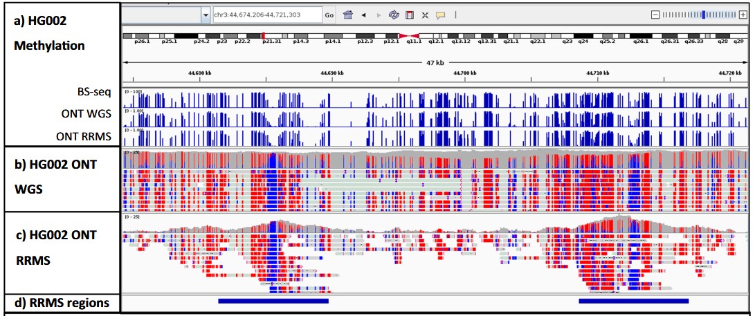
Task: Jump to band p12.3 on ideogram
Action: click(365, 42)
